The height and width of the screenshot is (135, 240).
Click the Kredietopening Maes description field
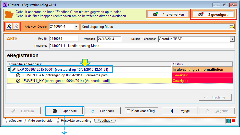pyautogui.click(x=155, y=27)
